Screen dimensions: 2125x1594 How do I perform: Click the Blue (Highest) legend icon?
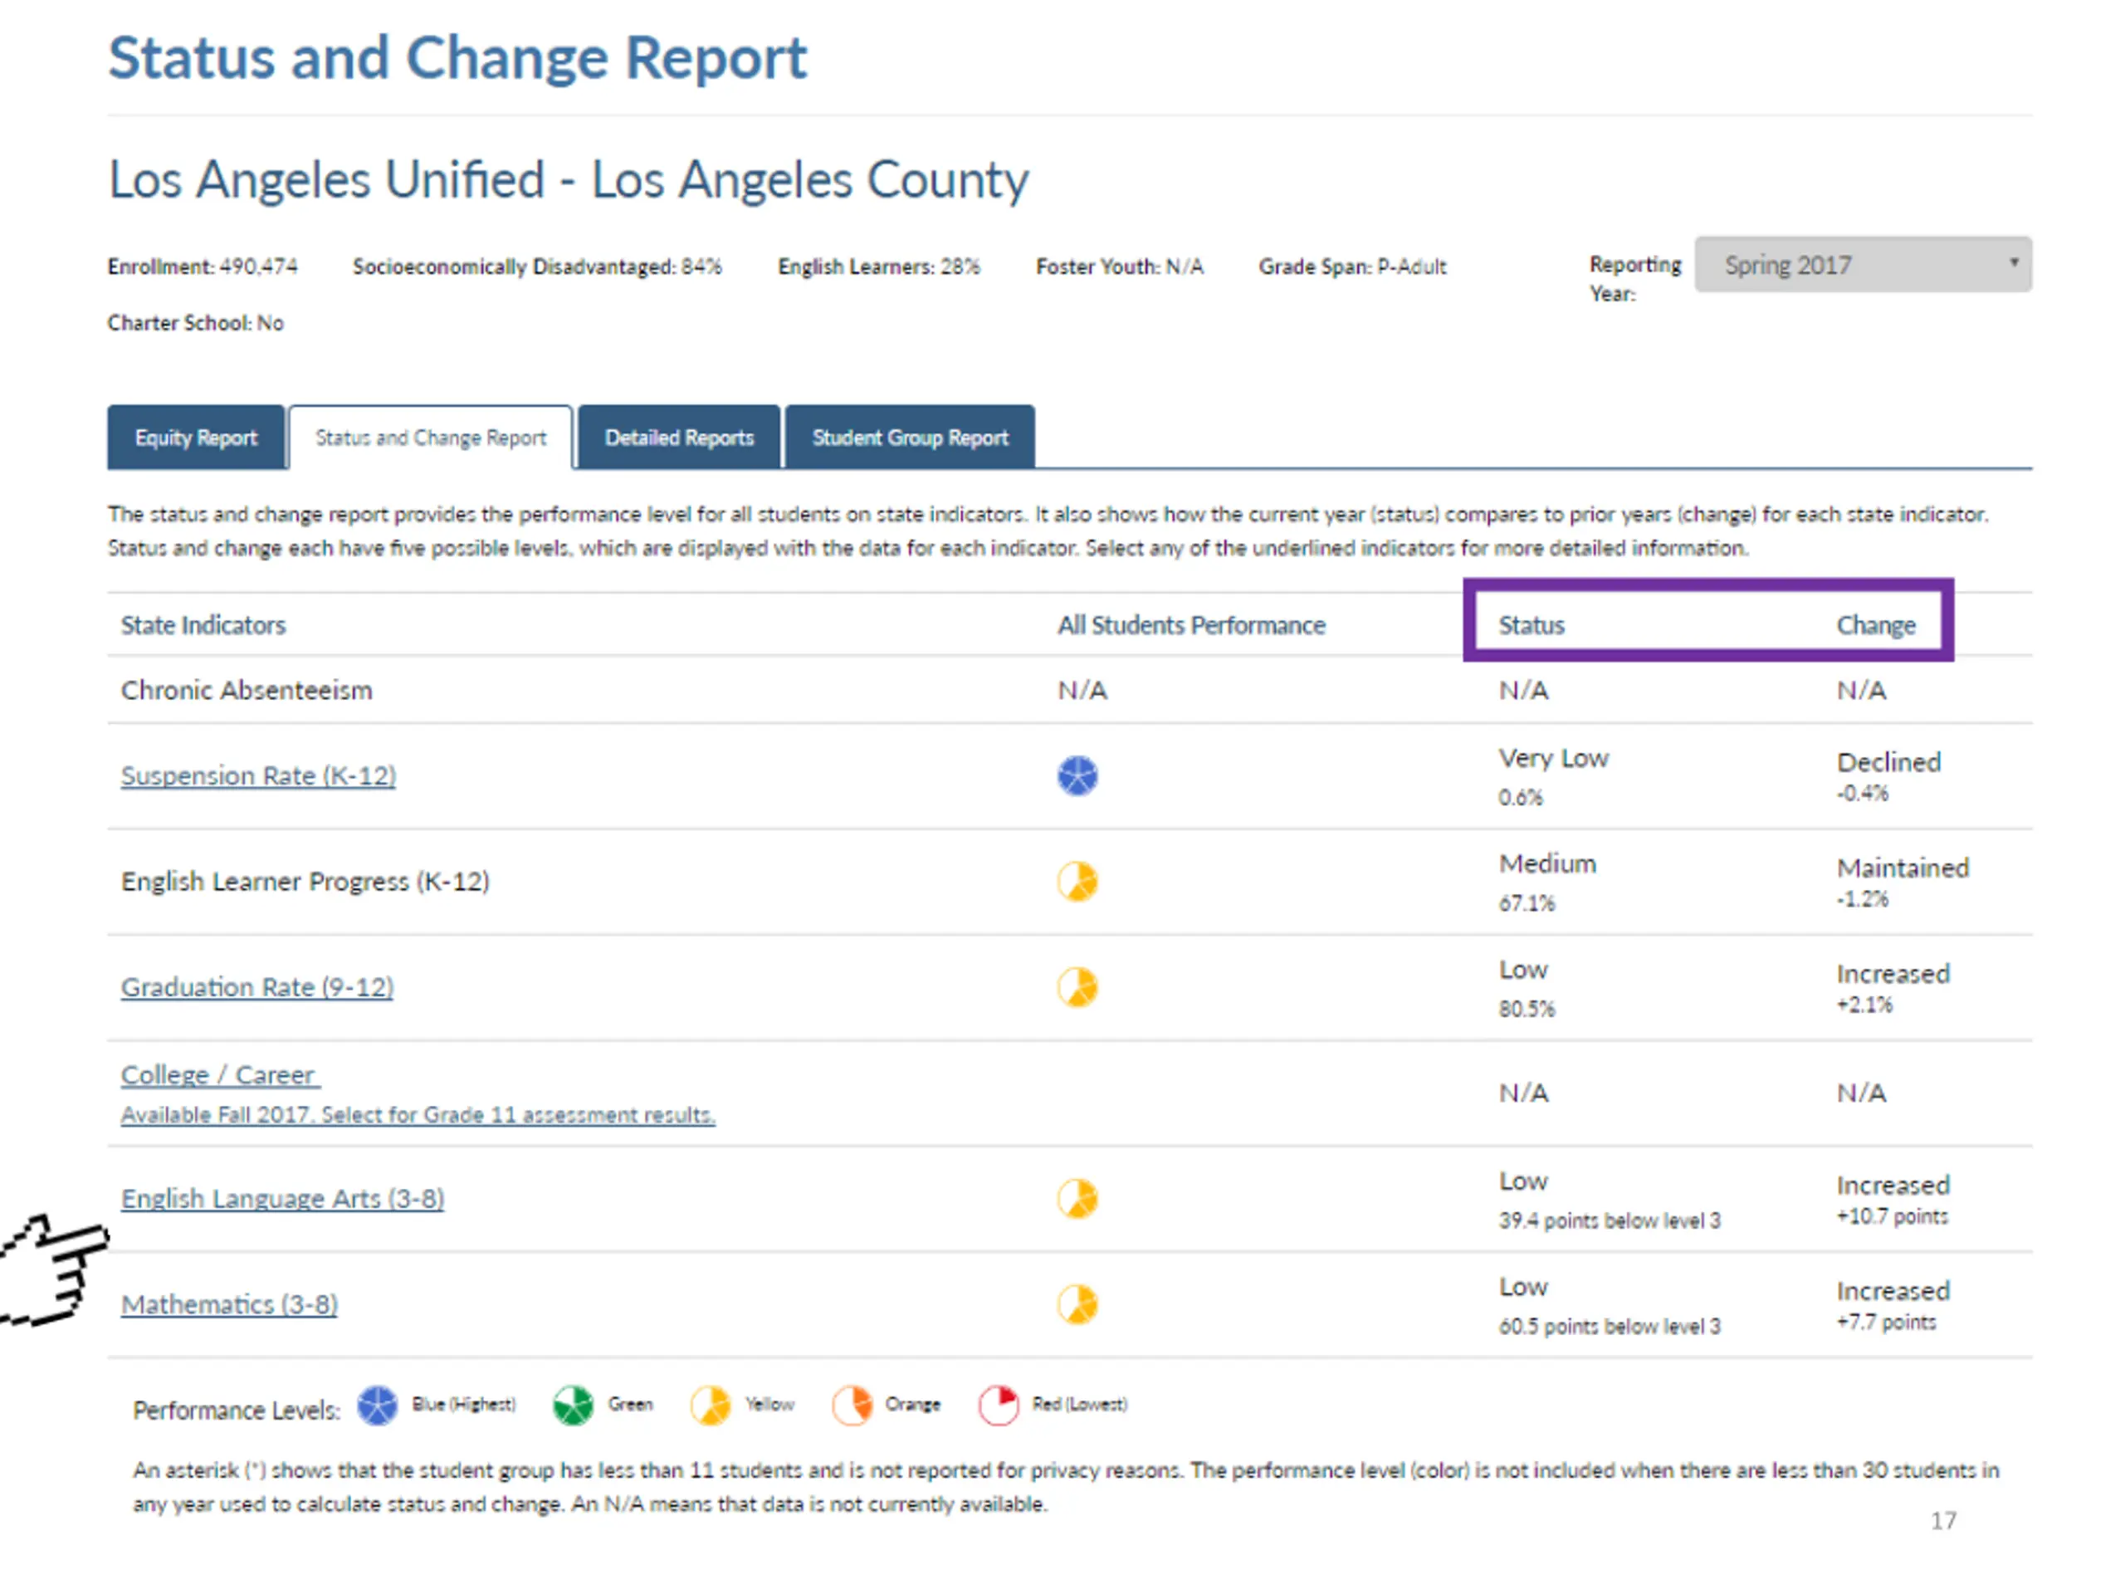(377, 1406)
